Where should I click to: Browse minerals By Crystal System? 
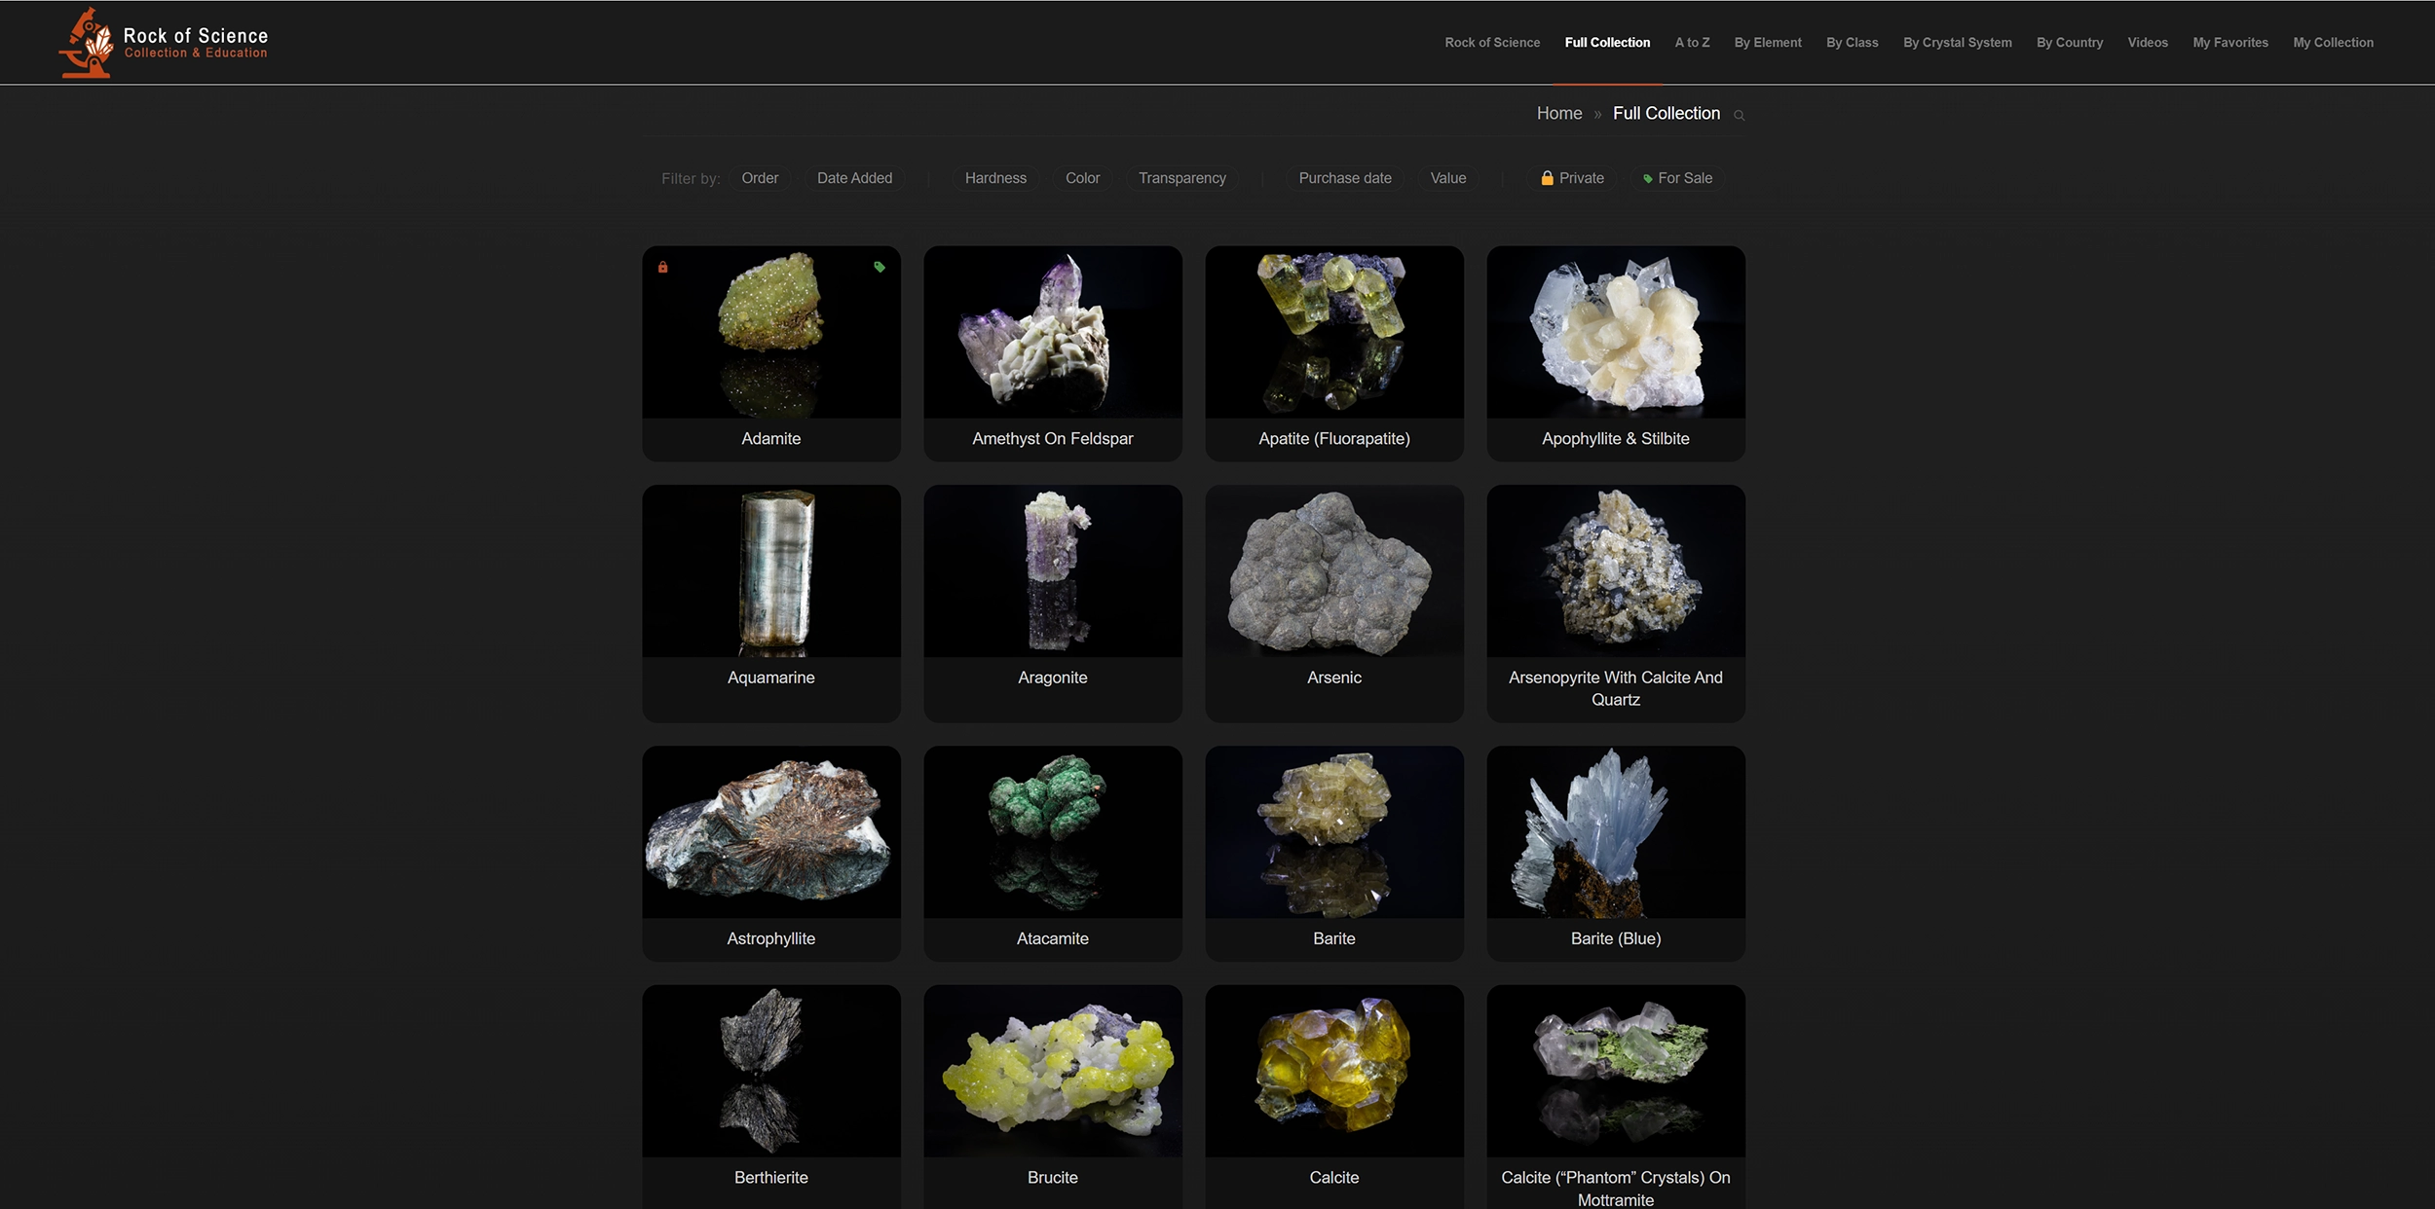click(1957, 43)
